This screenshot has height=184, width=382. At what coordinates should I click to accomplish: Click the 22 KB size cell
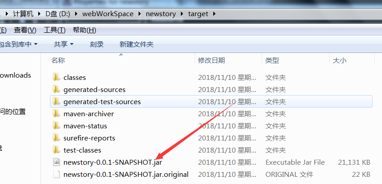[x=361, y=174]
